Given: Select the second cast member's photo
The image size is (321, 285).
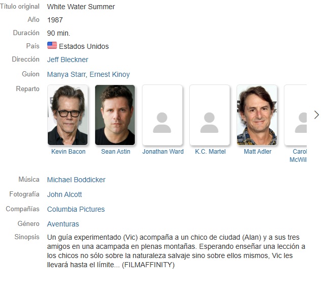Looking at the screenshot, I should pyautogui.click(x=115, y=115).
